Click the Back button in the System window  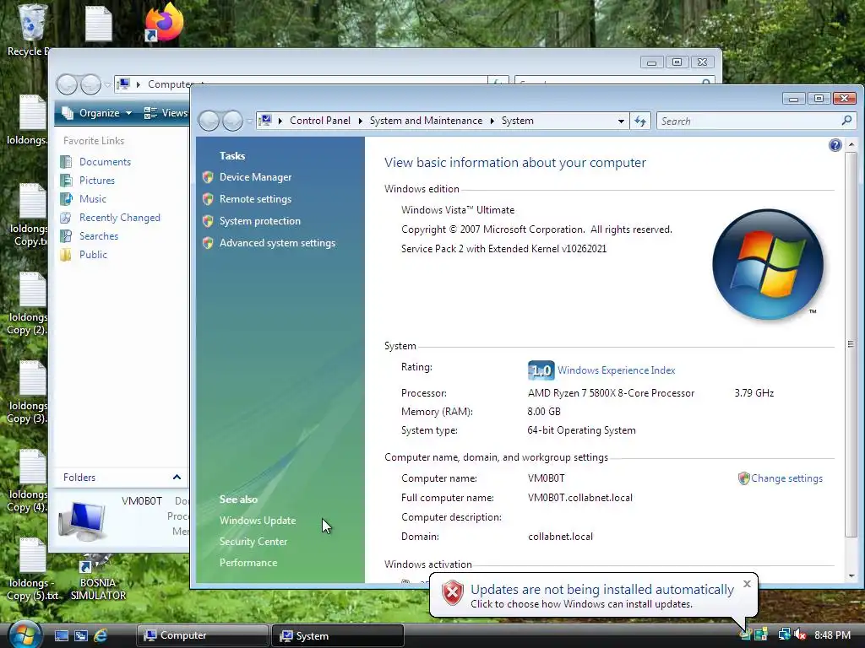point(209,121)
